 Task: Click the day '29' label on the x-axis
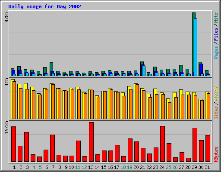tap(194, 167)
